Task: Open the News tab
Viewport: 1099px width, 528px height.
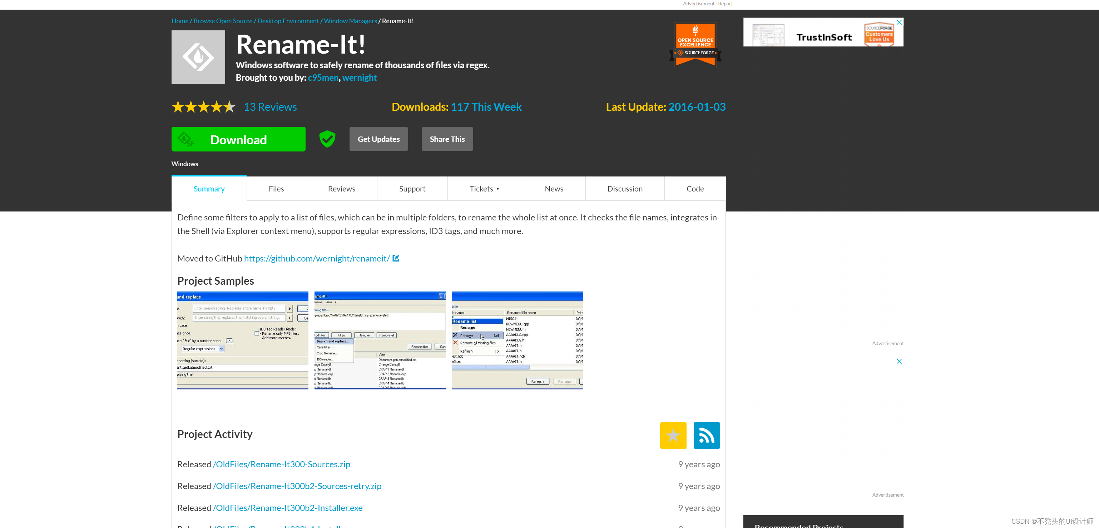Action: click(x=554, y=189)
